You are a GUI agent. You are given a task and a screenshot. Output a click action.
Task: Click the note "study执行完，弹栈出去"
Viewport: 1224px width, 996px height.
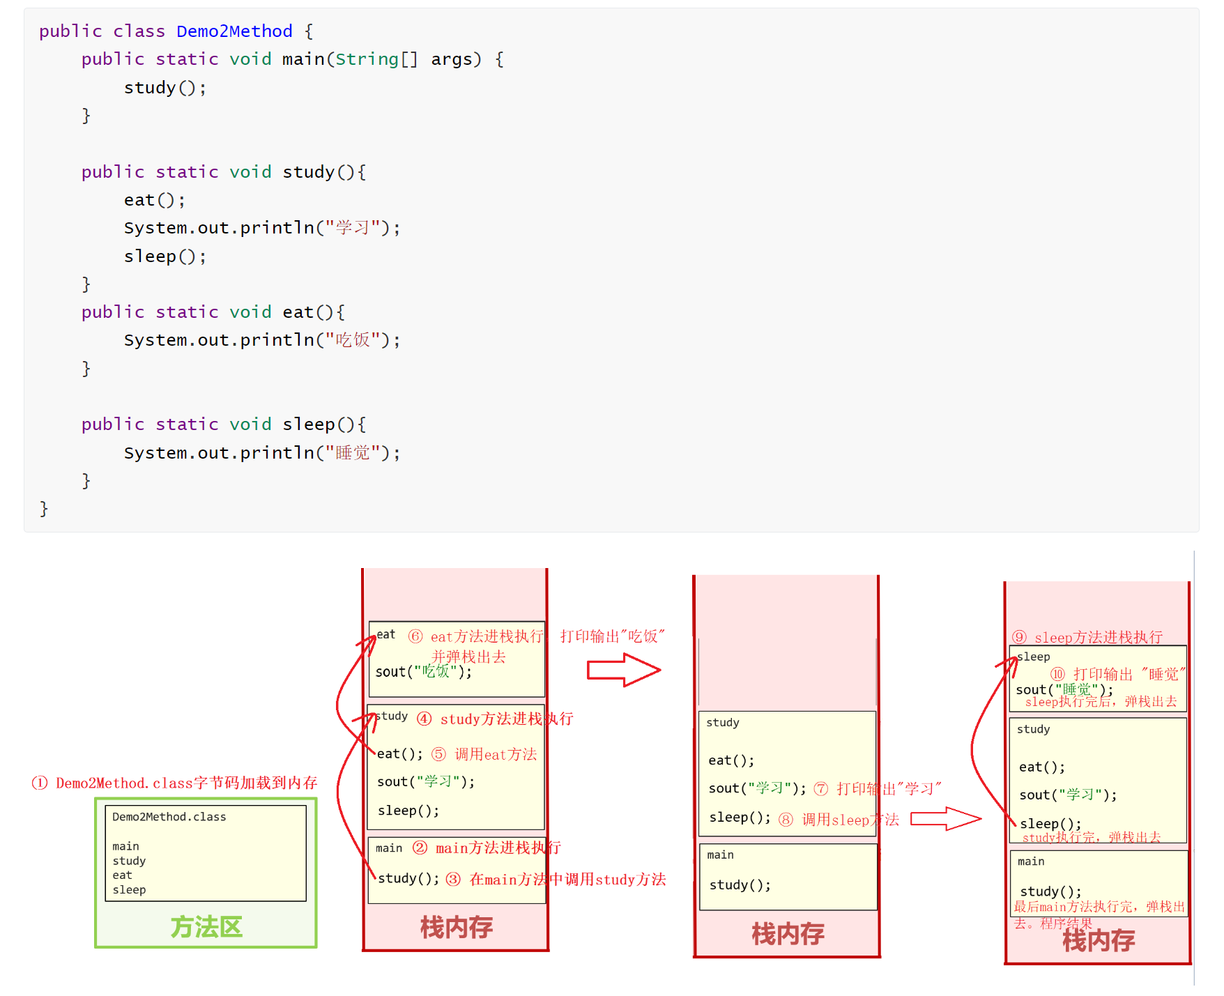point(1092,837)
